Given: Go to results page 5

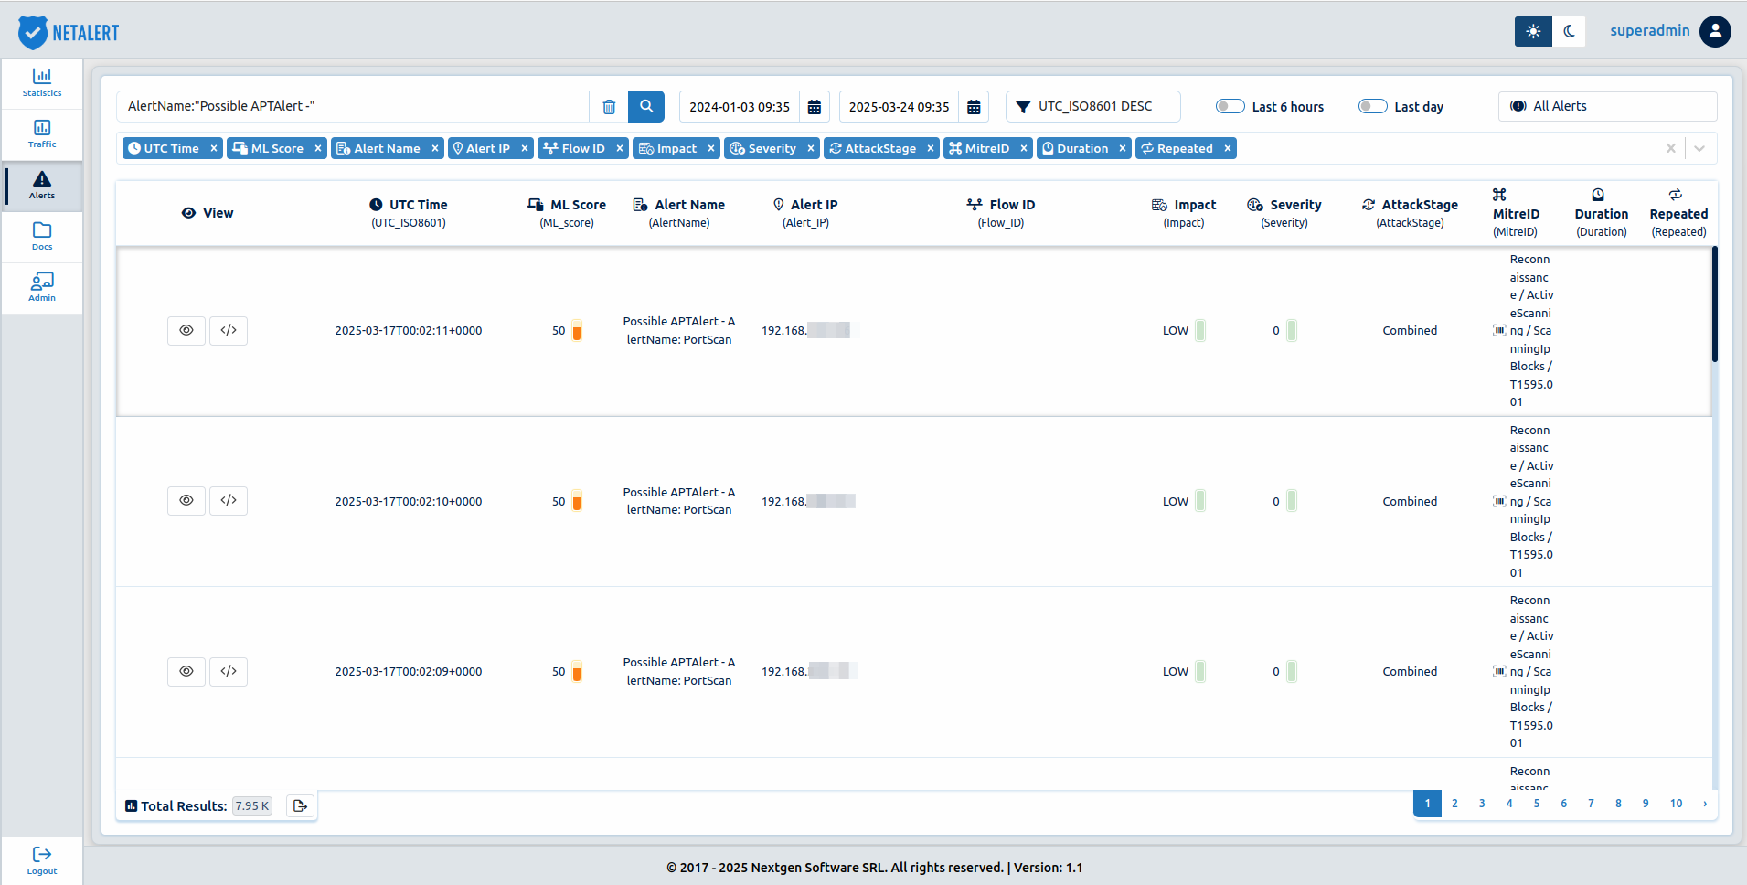Looking at the screenshot, I should [1537, 804].
